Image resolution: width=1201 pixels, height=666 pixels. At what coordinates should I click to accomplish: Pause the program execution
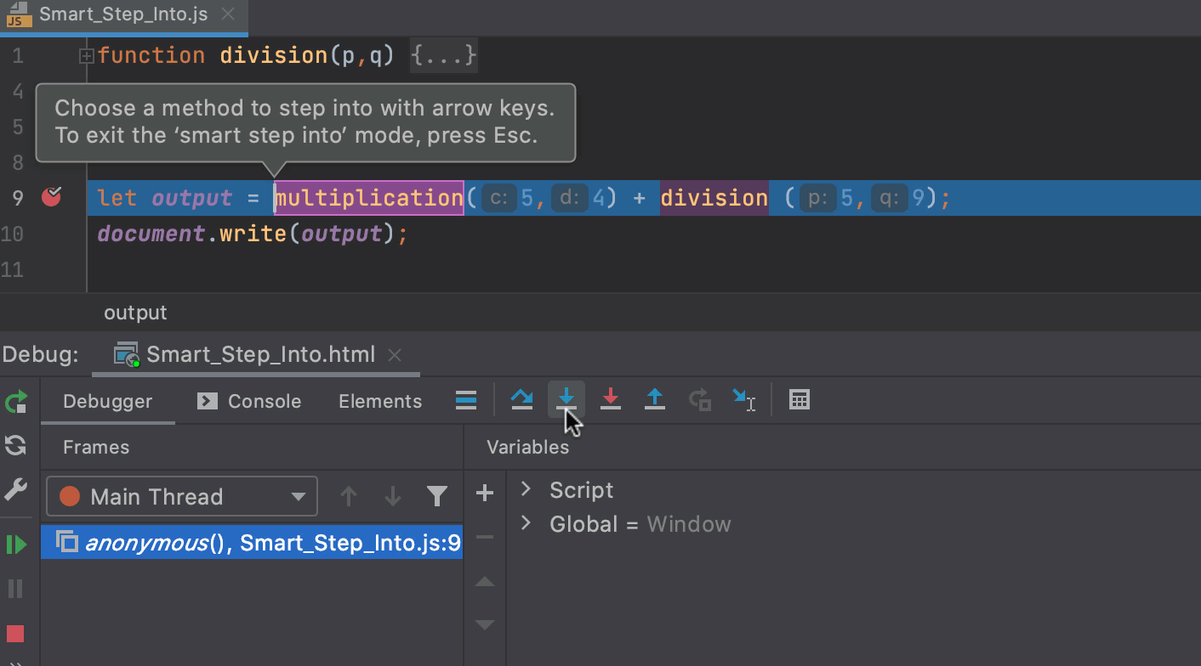tap(15, 589)
